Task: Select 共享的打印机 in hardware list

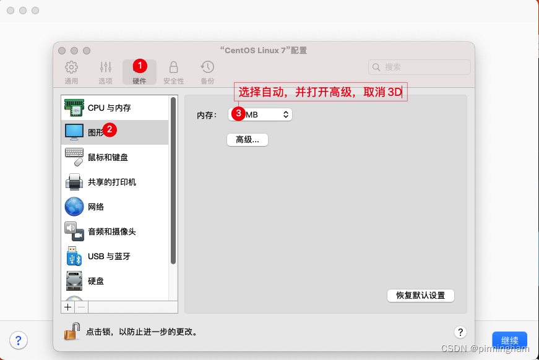Action: tap(115, 182)
